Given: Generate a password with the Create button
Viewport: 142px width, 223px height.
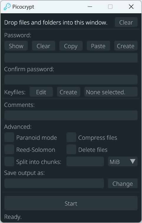Looking at the screenshot, I should [126, 46].
